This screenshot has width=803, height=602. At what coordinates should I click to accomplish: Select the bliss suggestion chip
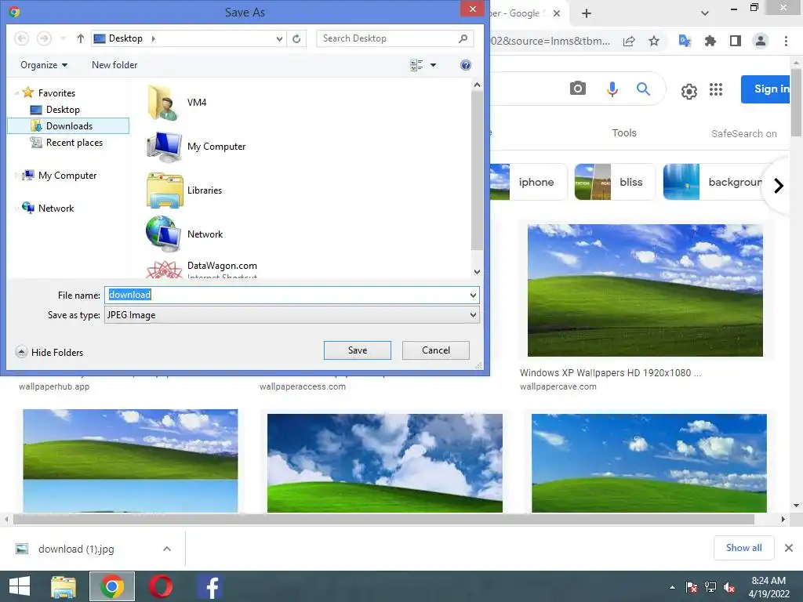tap(615, 182)
